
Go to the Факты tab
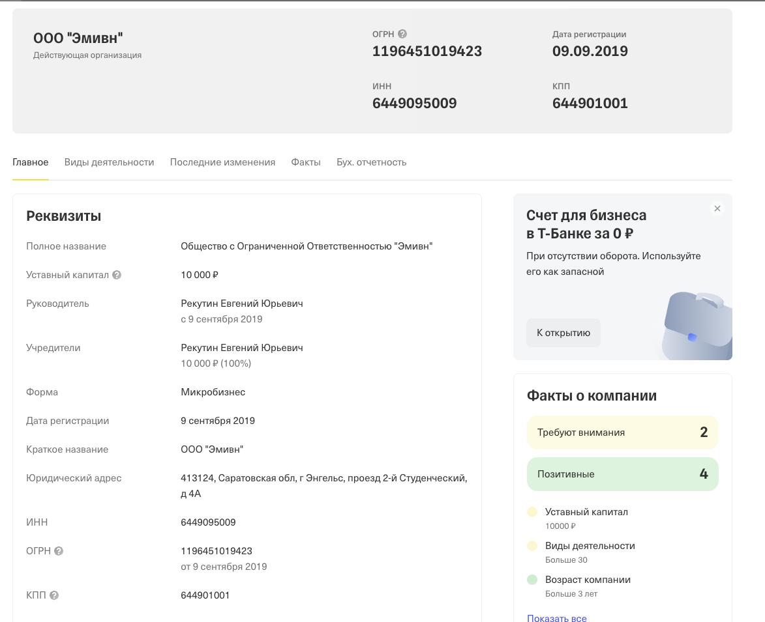[x=306, y=162]
